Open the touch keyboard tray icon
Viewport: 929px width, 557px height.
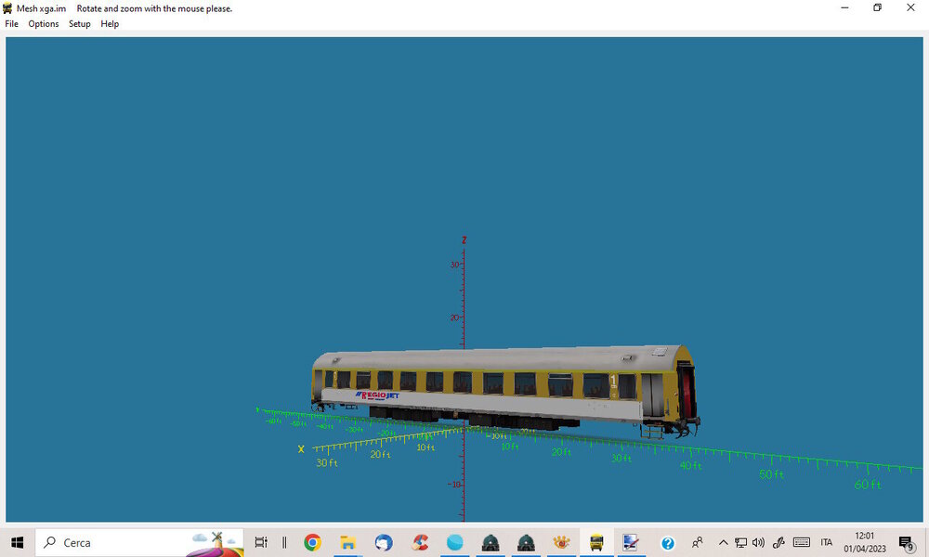802,542
